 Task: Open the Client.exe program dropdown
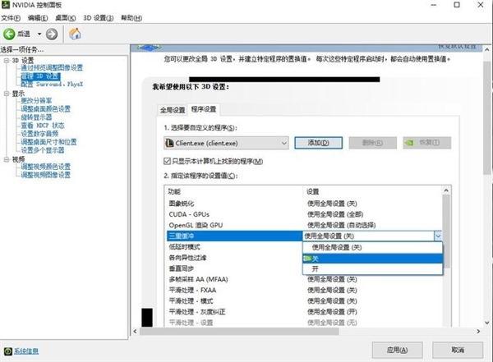click(226, 143)
